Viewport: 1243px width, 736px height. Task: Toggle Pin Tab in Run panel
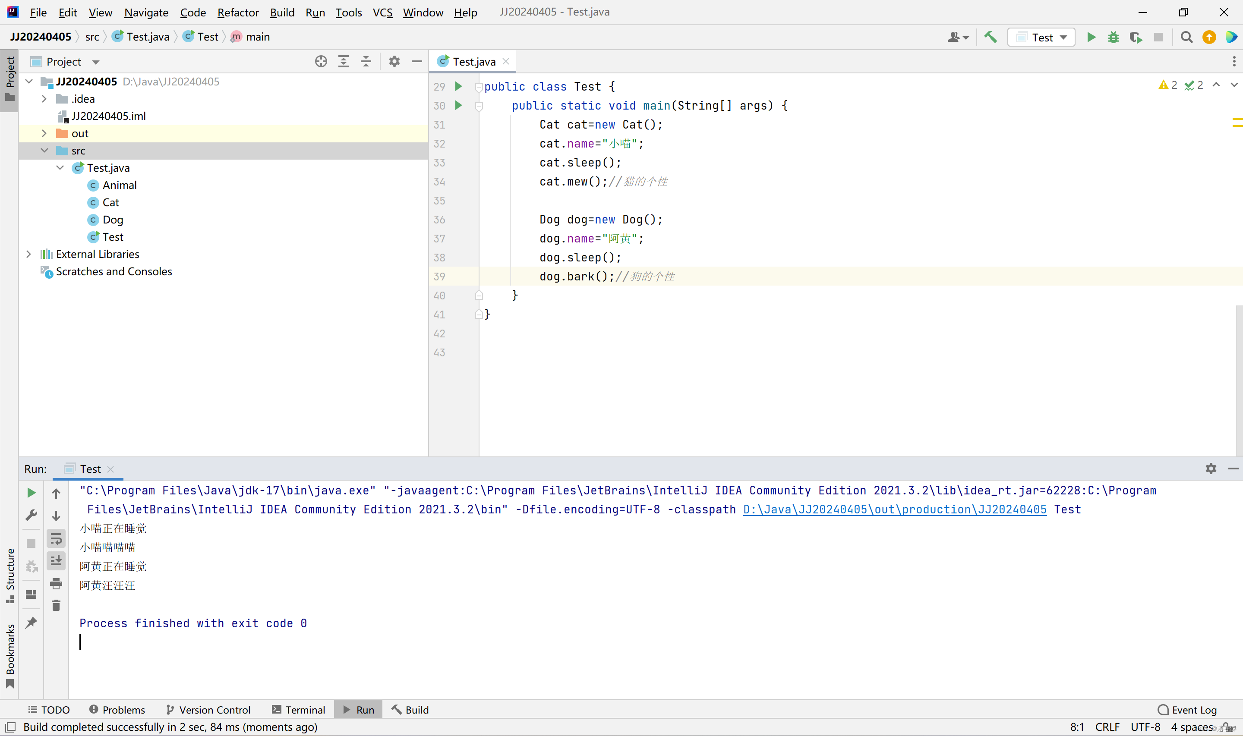pos(31,623)
